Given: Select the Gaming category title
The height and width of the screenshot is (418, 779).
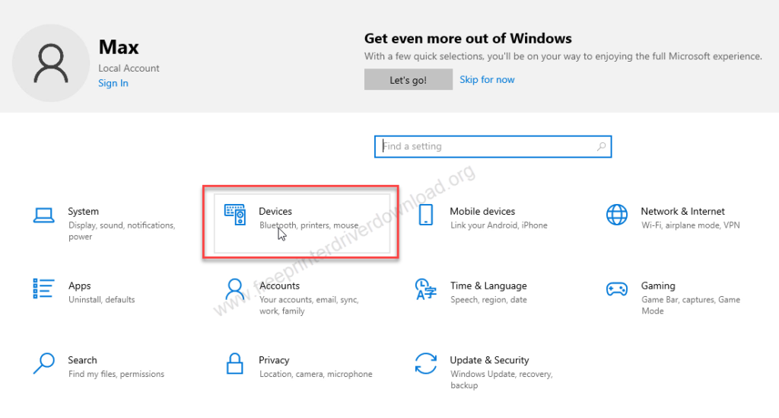Looking at the screenshot, I should [658, 286].
